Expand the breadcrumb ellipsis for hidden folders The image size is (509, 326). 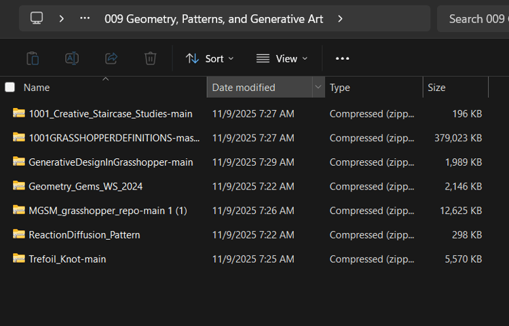click(x=85, y=19)
